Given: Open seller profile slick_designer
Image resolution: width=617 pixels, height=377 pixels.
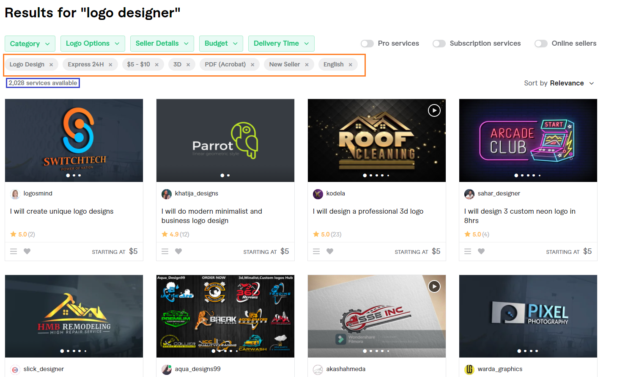Looking at the screenshot, I should coord(44,369).
